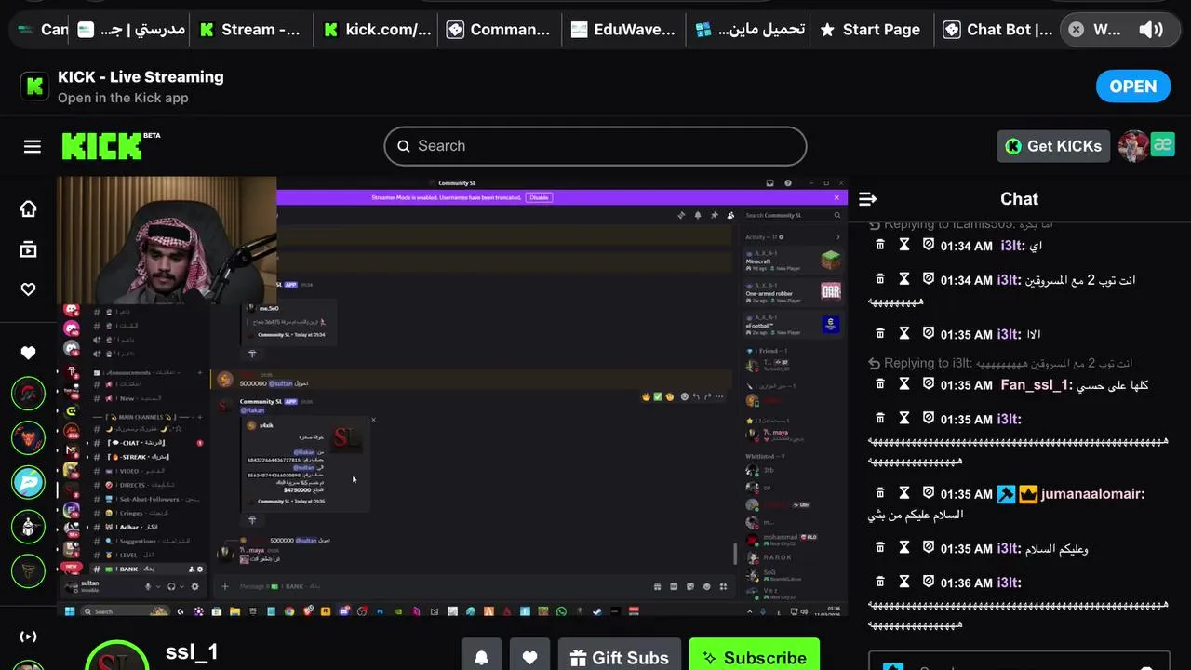Screen dimensions: 1191x670
Task: Switch to the 'Chat Bot |...' browser tab
Action: 997,30
